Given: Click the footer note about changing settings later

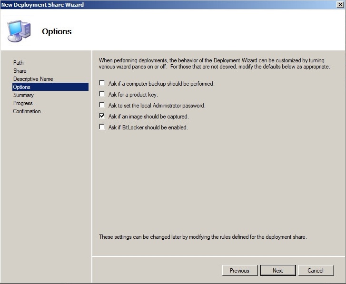Looking at the screenshot, I should [x=203, y=236].
